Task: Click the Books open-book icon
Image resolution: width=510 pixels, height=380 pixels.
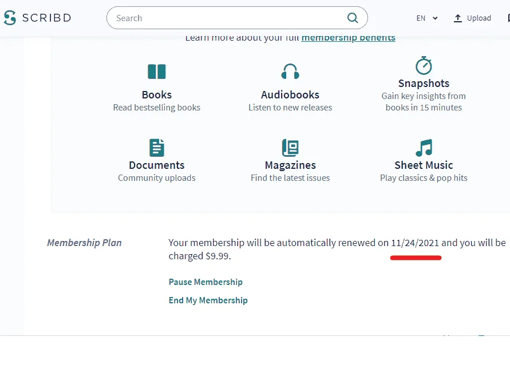Action: (x=157, y=72)
